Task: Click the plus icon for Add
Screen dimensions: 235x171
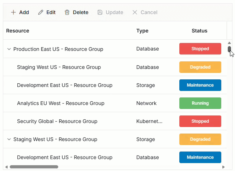Action: [13, 12]
